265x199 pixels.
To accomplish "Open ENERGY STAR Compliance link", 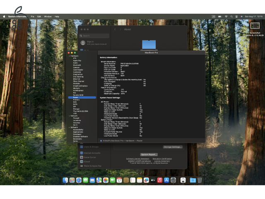I will tap(140, 161).
